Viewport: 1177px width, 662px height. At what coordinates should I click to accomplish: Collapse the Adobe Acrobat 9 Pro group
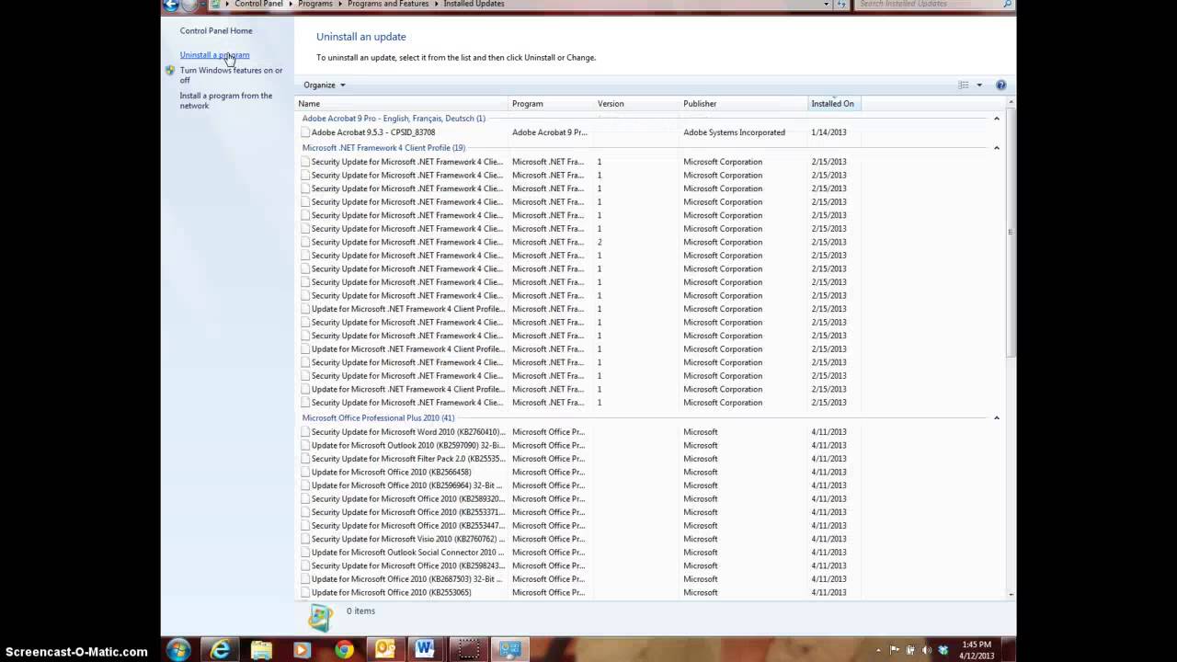click(x=996, y=119)
